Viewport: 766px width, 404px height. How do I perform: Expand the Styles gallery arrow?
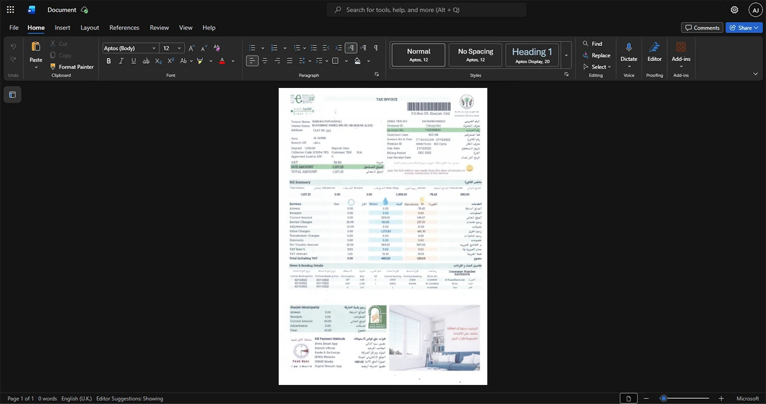click(566, 55)
